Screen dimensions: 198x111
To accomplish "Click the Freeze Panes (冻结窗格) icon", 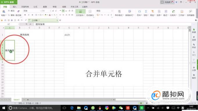I will (x=190, y=12).
